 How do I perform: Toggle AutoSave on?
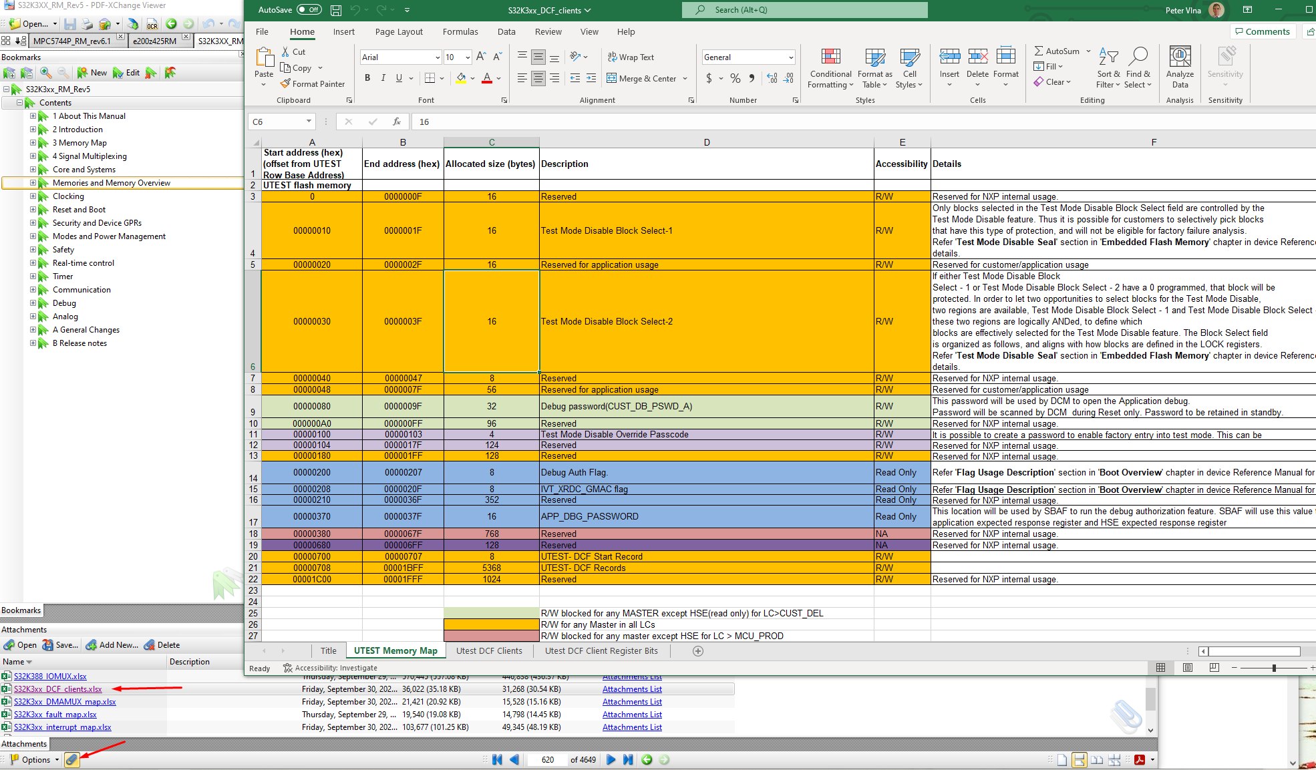[x=309, y=9]
